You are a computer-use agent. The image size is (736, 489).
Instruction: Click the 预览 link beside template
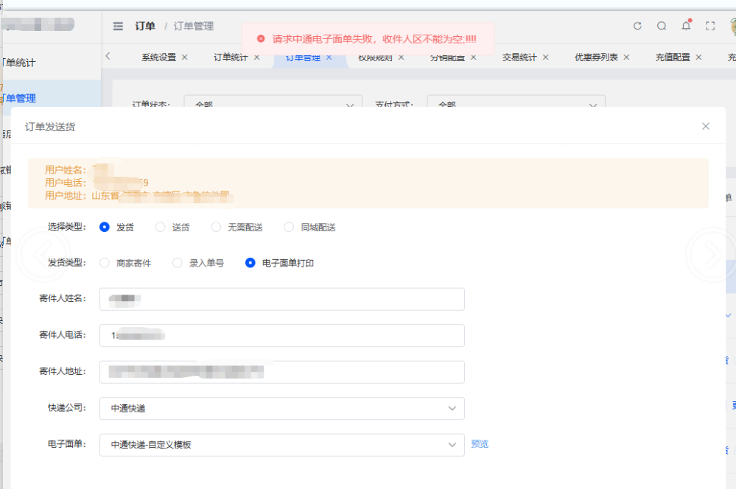[x=480, y=444]
